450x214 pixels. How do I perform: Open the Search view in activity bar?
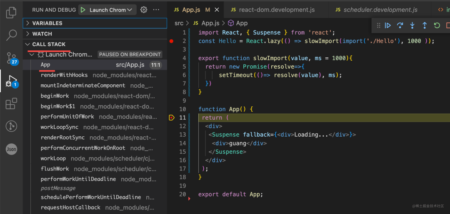(11, 35)
